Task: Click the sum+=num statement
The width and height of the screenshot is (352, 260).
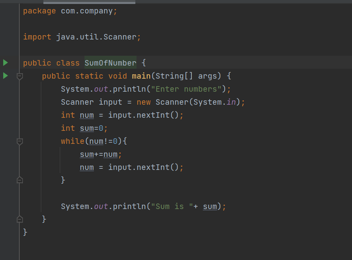Action: (99, 154)
